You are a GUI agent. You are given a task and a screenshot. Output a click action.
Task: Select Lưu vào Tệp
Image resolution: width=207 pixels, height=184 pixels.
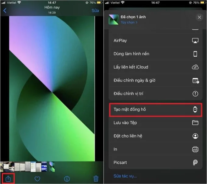(x=155, y=123)
